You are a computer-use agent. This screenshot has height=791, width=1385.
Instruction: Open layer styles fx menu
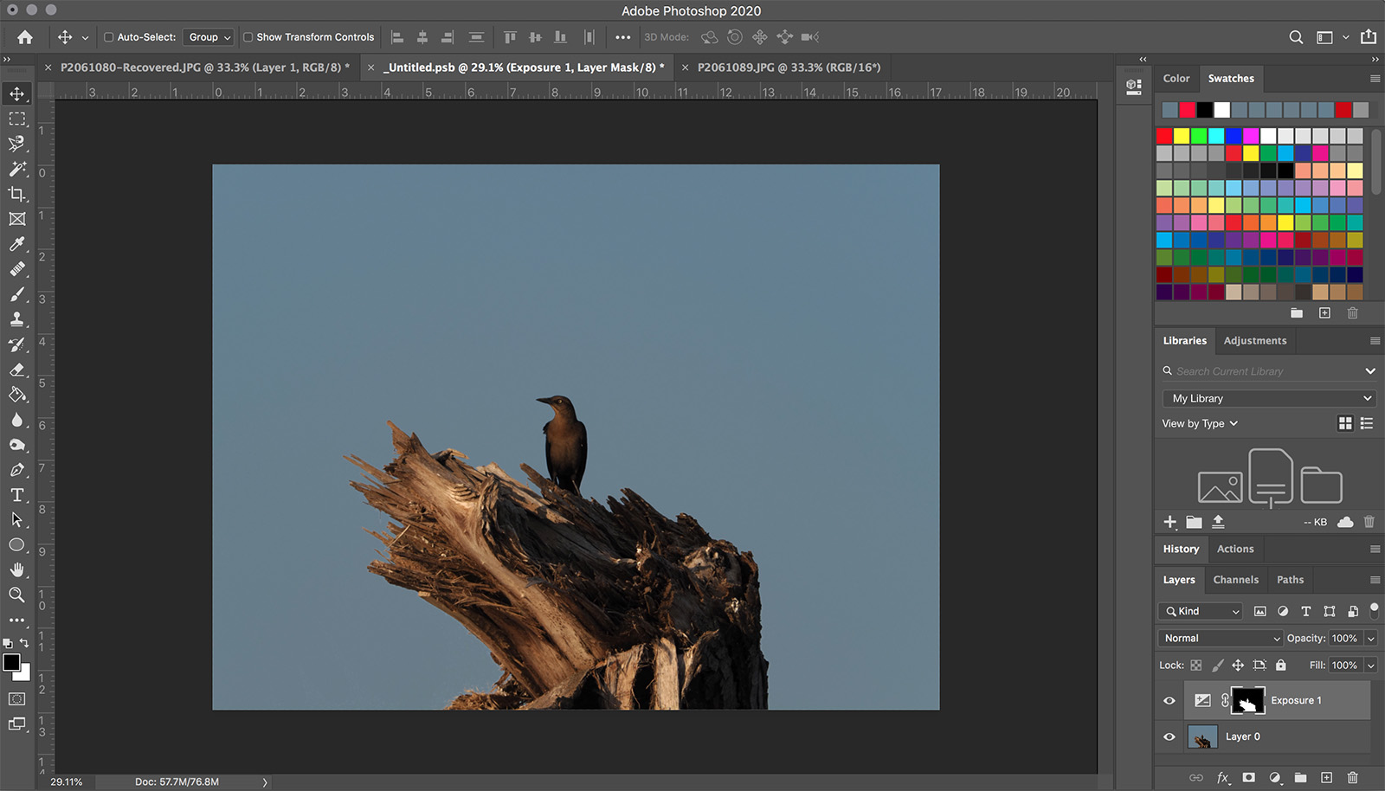tap(1223, 778)
